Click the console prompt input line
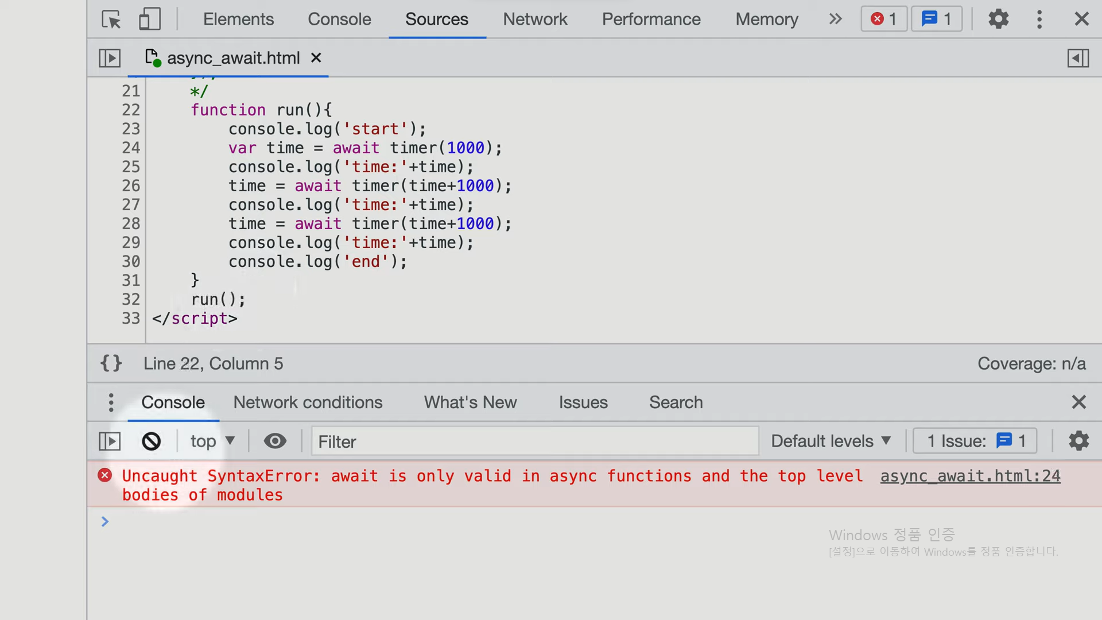 click(x=594, y=521)
